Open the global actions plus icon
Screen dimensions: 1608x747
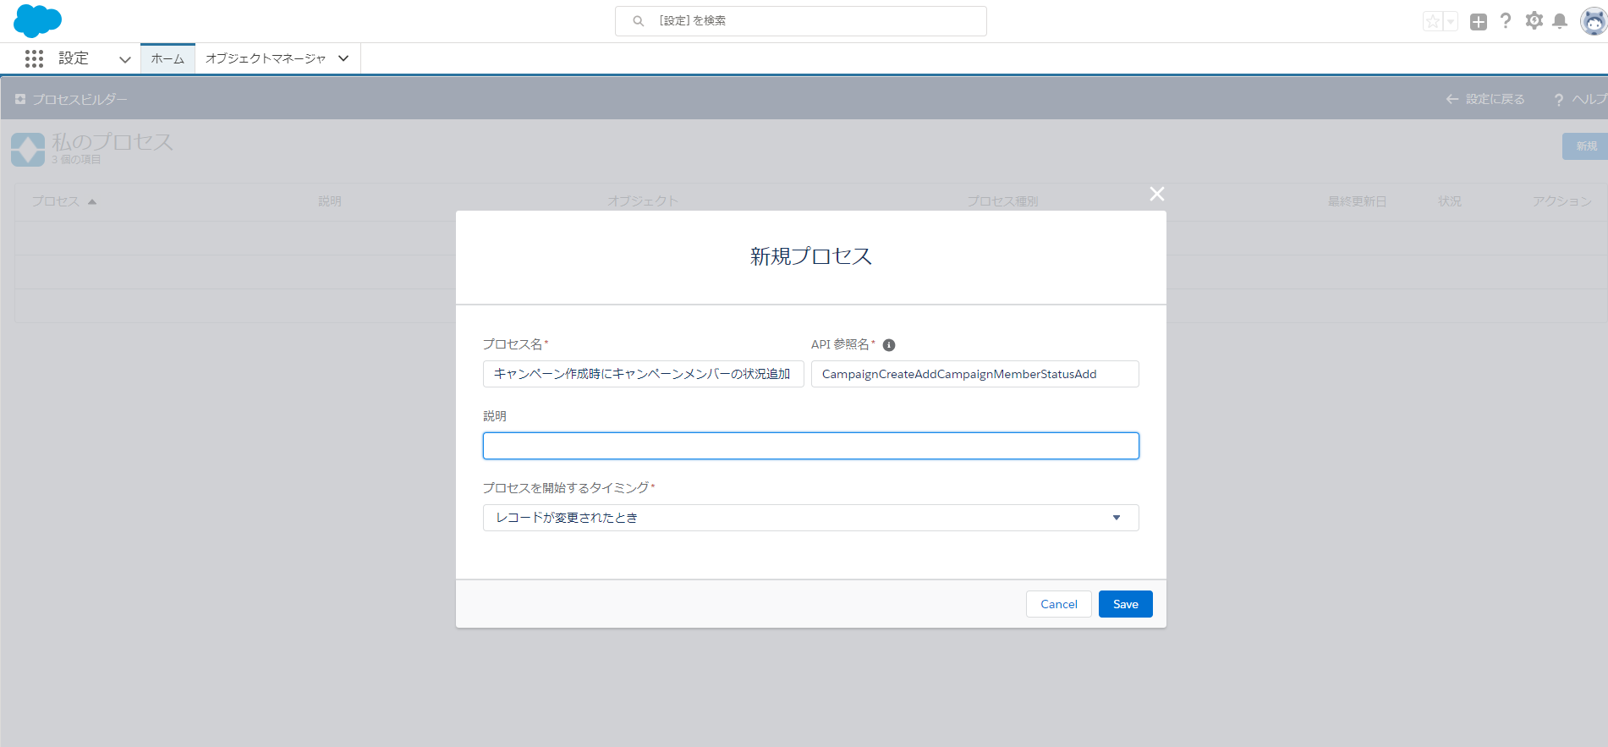pyautogui.click(x=1478, y=22)
